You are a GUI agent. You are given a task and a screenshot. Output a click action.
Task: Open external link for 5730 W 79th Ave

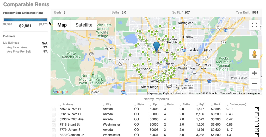(x=257, y=119)
